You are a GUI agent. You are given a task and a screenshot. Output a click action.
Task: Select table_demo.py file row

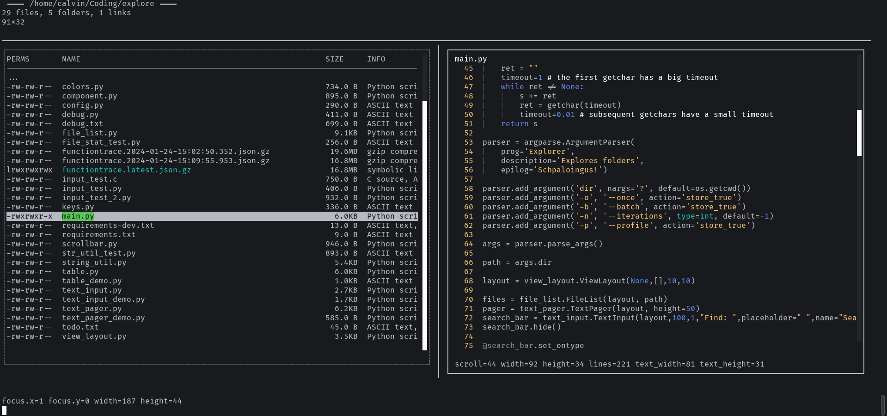coord(212,281)
